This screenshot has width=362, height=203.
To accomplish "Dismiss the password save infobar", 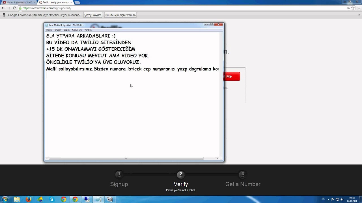I will 359,15.
